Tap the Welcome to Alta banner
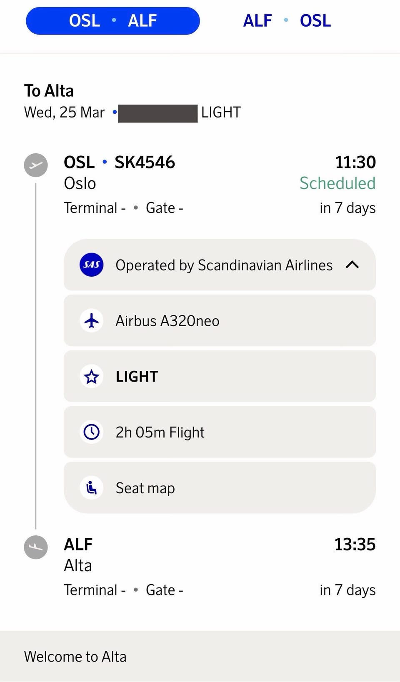The width and height of the screenshot is (400, 682). pyautogui.click(x=200, y=657)
